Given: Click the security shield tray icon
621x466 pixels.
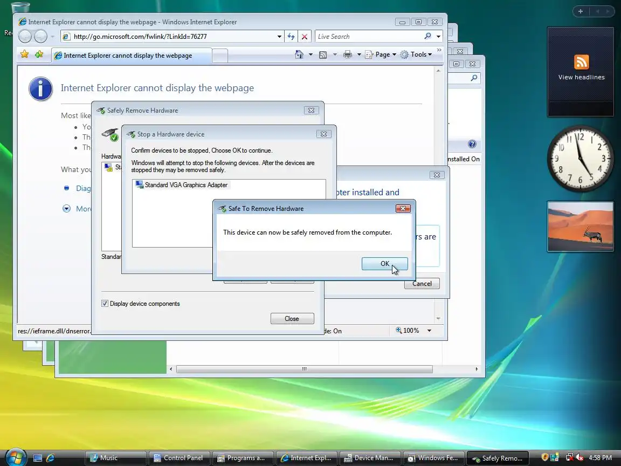Looking at the screenshot, I should (545, 457).
